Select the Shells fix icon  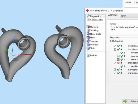tap(88, 48)
